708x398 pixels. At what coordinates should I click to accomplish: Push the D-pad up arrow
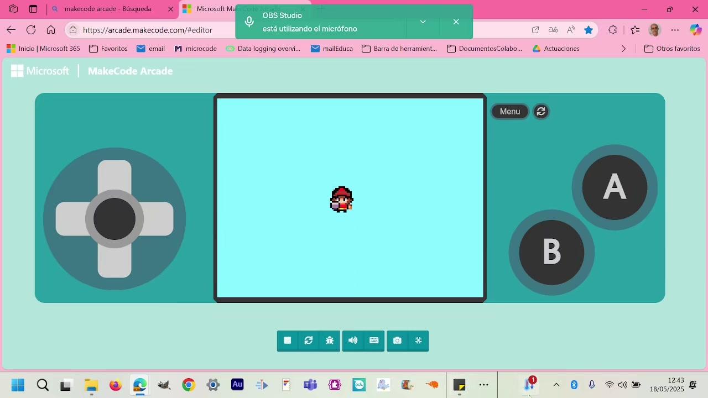coord(114,176)
